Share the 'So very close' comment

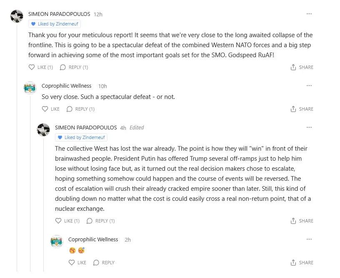tap(302, 109)
